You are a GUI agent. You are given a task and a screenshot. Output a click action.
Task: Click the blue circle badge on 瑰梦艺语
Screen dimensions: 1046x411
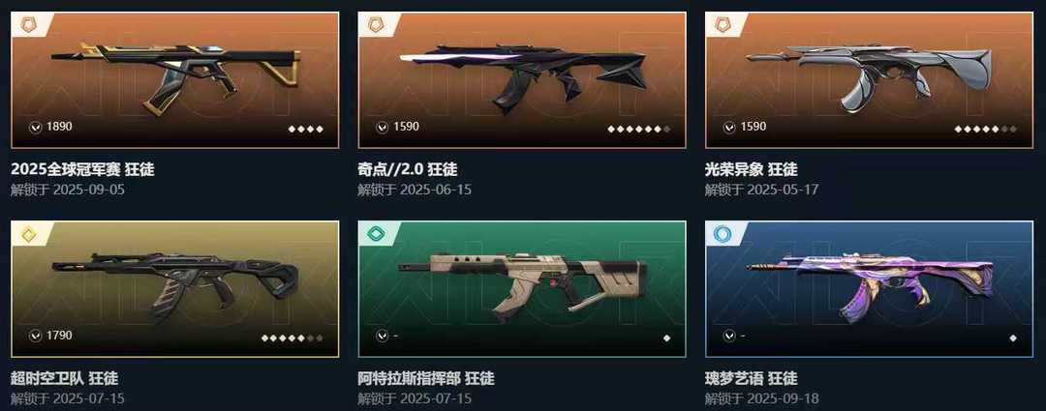722,234
